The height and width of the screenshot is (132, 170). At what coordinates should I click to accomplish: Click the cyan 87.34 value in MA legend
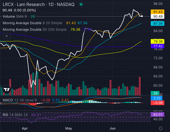tap(82, 23)
